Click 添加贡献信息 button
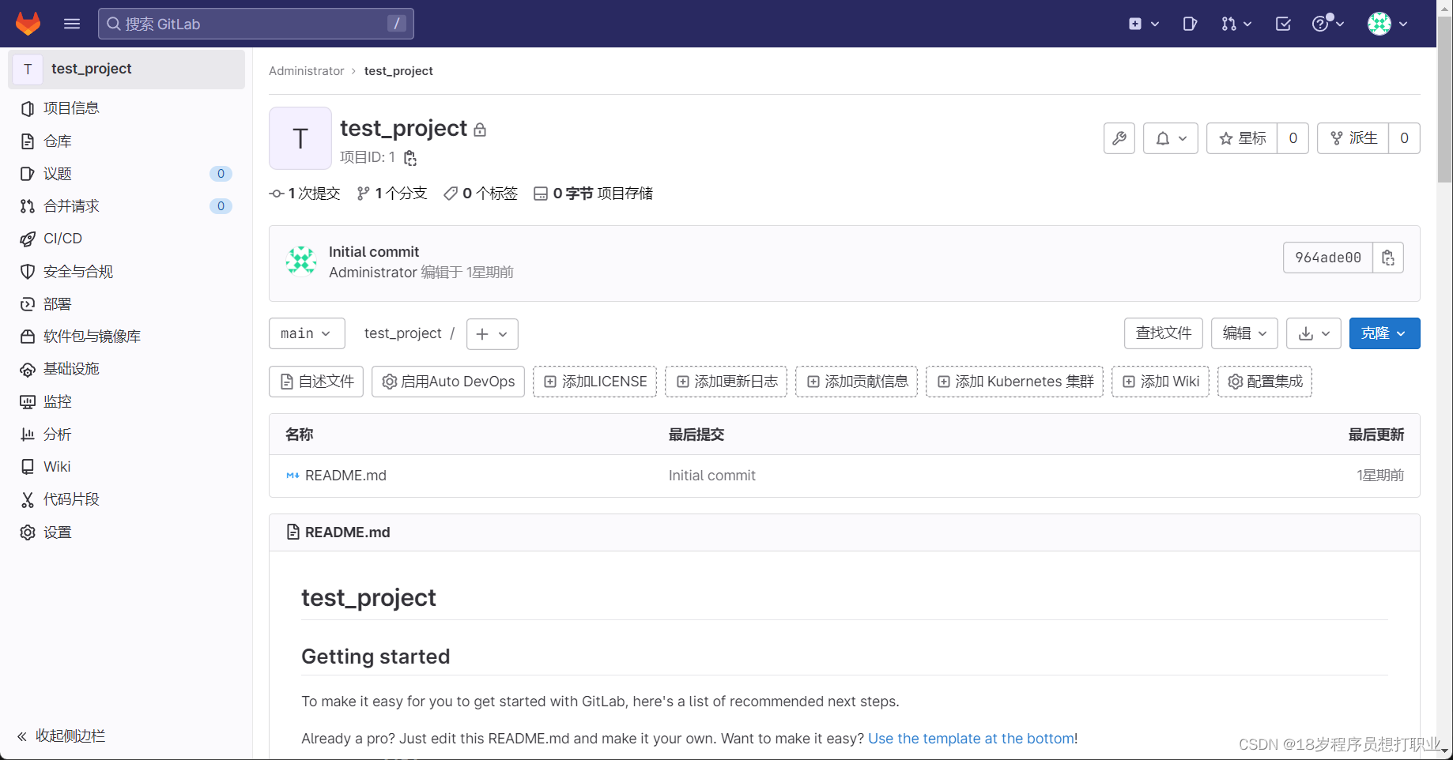The height and width of the screenshot is (760, 1453). coord(857,382)
